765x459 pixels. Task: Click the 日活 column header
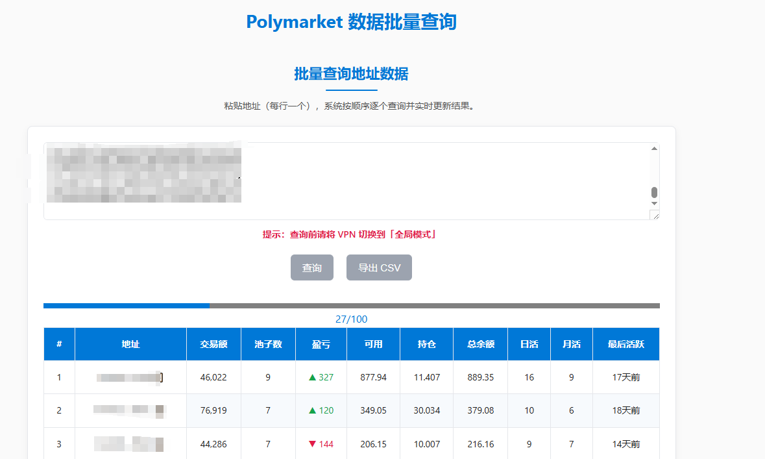coord(529,344)
